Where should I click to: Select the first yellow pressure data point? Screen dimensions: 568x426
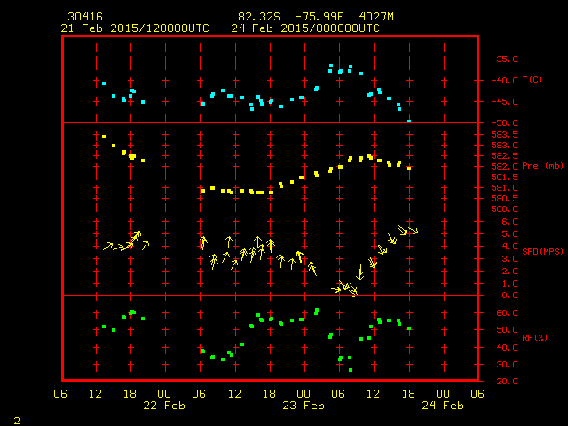pos(104,137)
